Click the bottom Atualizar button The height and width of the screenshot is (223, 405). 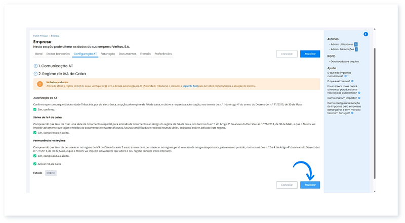(310, 185)
